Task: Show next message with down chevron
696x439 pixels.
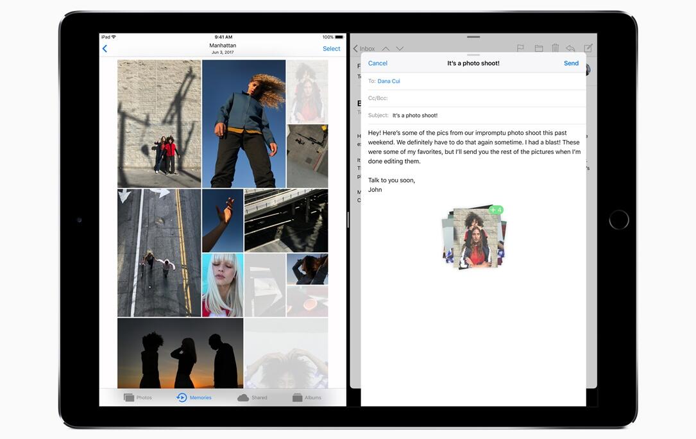Action: click(x=400, y=49)
